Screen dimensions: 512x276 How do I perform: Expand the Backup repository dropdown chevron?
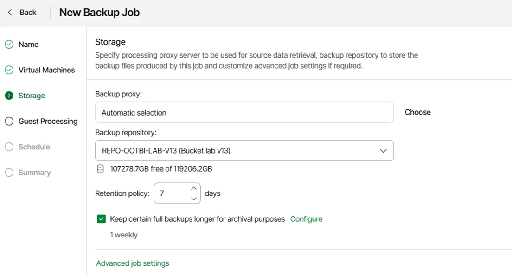tap(383, 151)
